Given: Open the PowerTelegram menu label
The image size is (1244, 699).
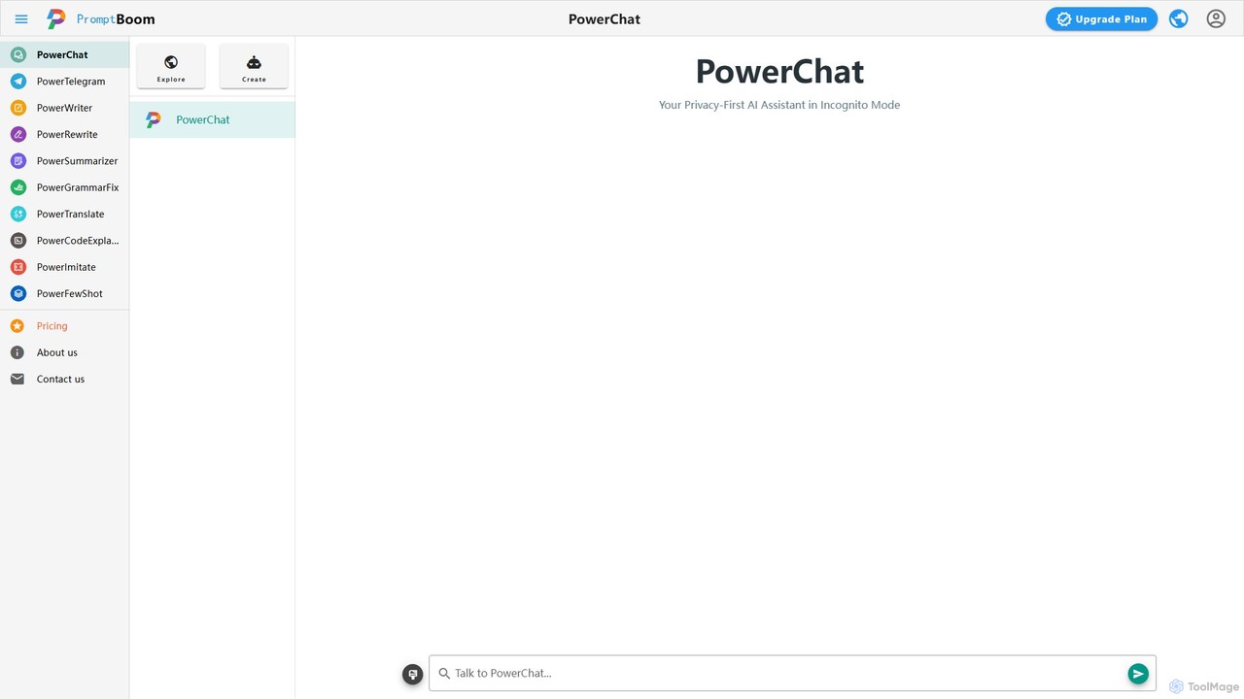Looking at the screenshot, I should click(x=71, y=82).
